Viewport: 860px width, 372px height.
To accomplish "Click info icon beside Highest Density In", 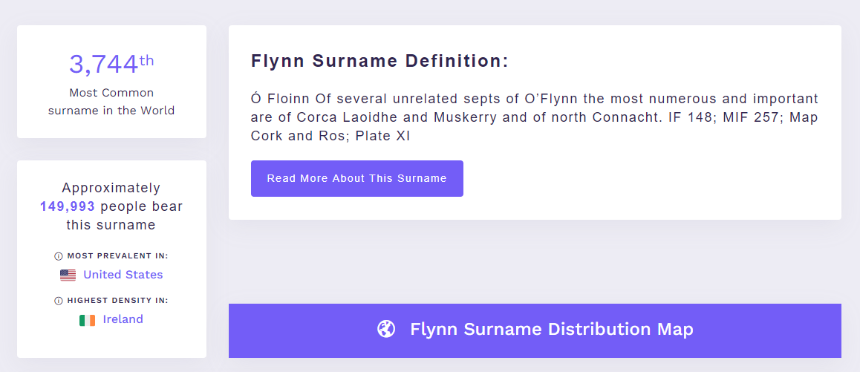I will point(59,301).
